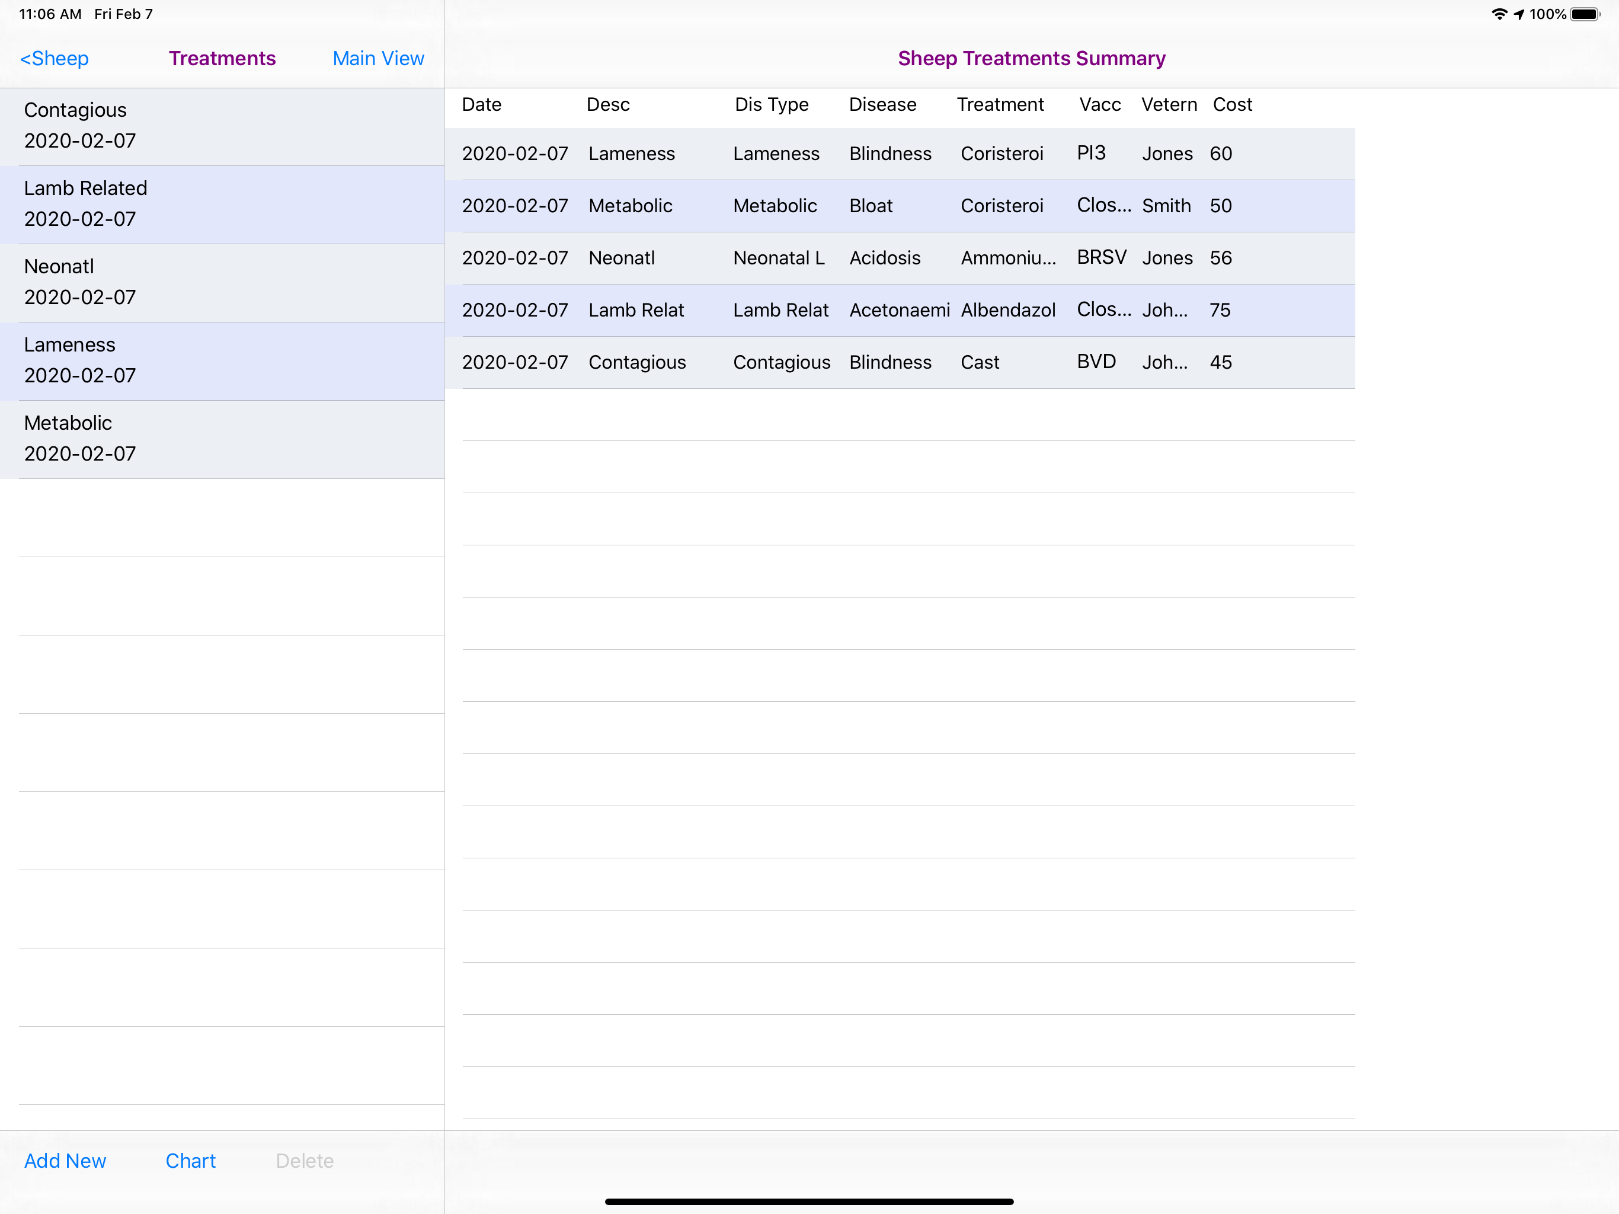Open the Chart view
Screen dimensions: 1619x1214
coord(190,1161)
